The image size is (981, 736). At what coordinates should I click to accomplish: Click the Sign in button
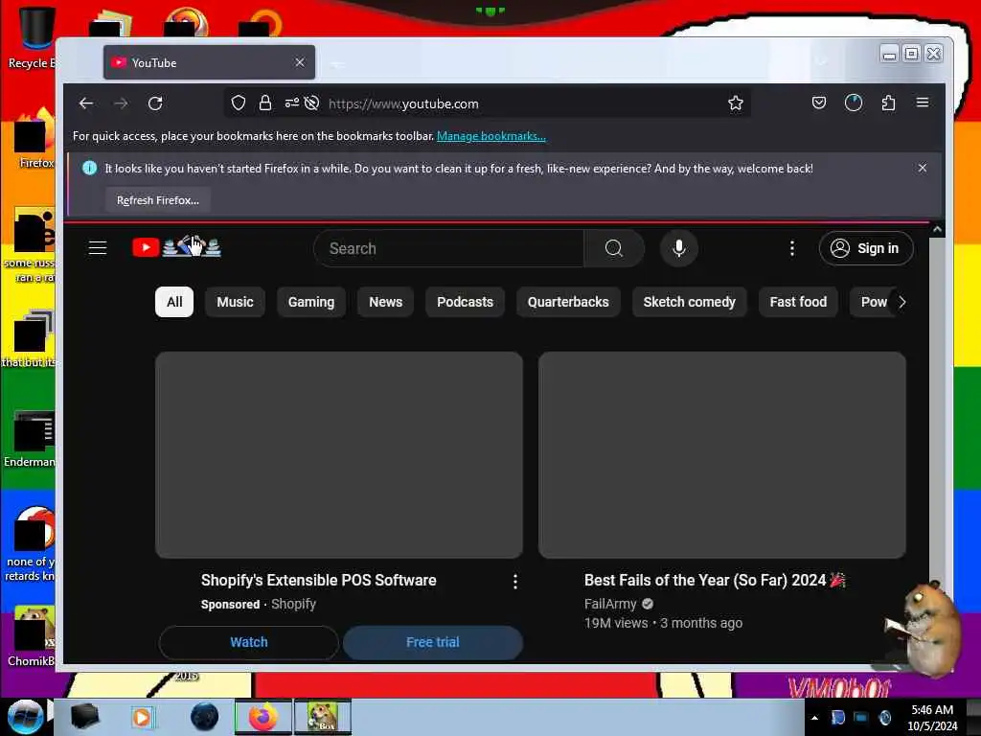(866, 248)
